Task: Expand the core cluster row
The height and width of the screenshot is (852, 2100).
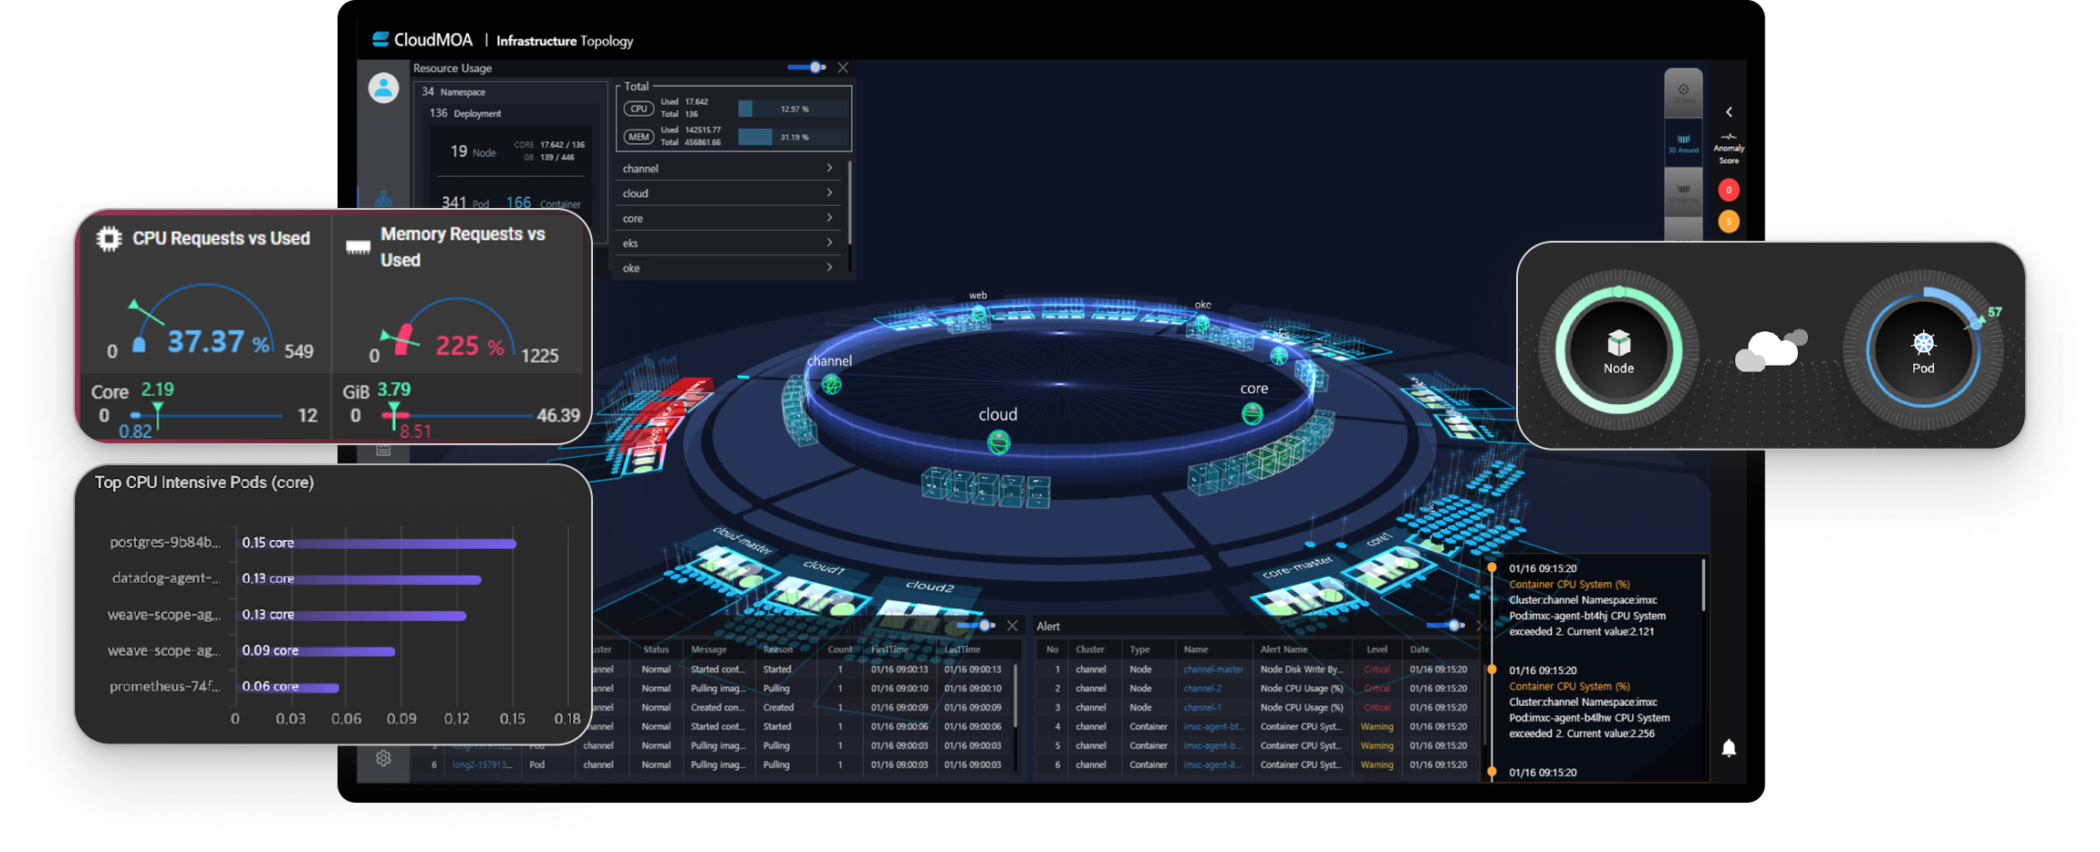Action: (728, 219)
